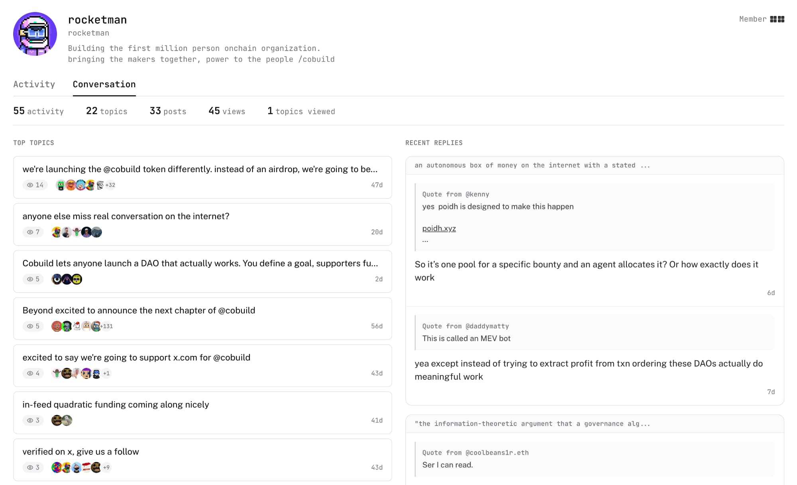This screenshot has width=797, height=485.
Task: Expand the quote from @kenny
Action: pyautogui.click(x=456, y=194)
